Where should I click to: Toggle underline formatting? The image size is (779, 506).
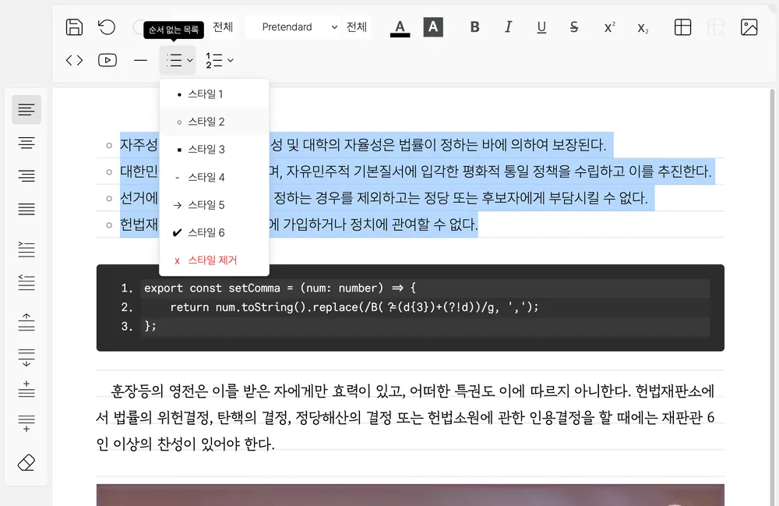coord(541,27)
